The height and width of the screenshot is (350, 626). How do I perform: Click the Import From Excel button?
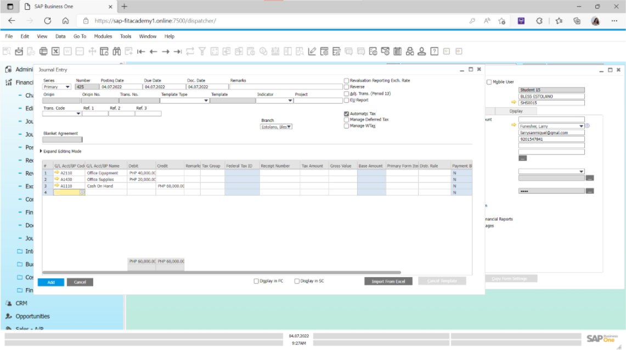[x=388, y=282]
